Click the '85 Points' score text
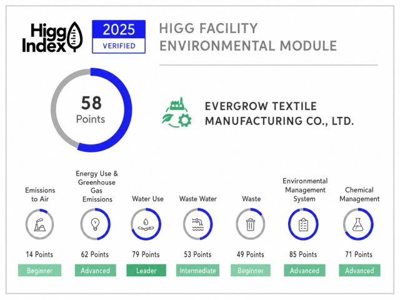This screenshot has height=300, width=400. pos(303,254)
